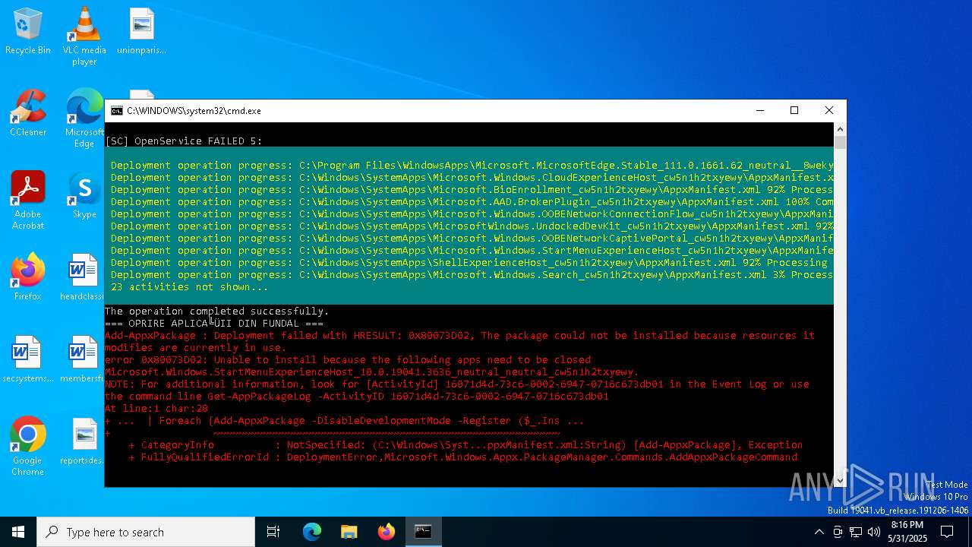Click the console scroll-up arrow
Viewport: 972px width, 547px height.
click(840, 129)
